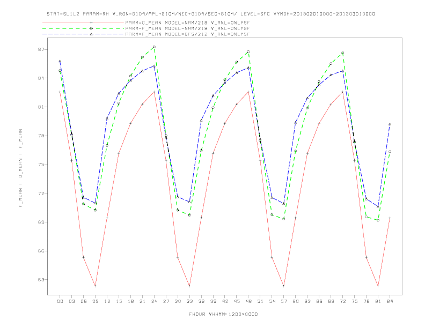Image resolution: width=425 pixels, height=328 pixels.
Task: Click the x-axis tick label 30
Action: click(x=178, y=301)
